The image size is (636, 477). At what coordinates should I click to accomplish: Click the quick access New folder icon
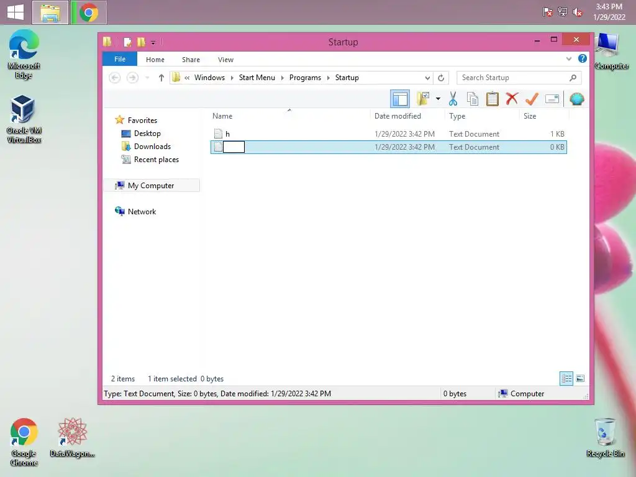141,42
